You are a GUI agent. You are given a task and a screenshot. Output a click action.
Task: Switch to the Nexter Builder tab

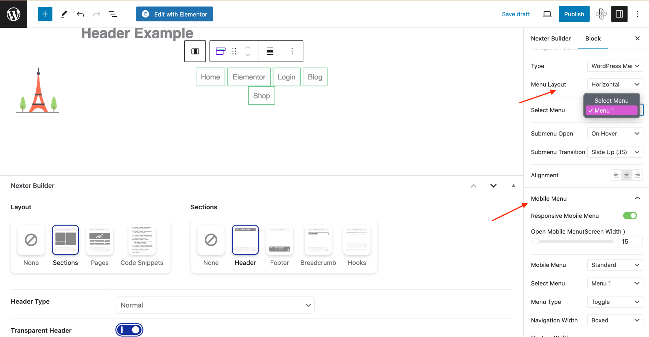point(551,39)
